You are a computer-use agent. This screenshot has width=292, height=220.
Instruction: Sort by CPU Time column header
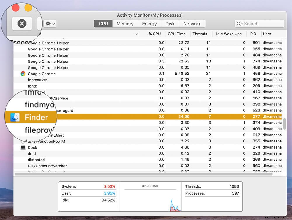pos(177,34)
